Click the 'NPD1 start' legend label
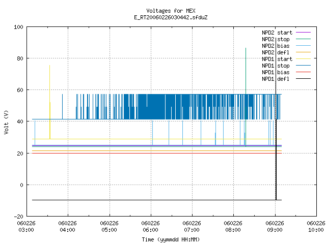Viewport: 326px width, 244px height. pos(277,59)
